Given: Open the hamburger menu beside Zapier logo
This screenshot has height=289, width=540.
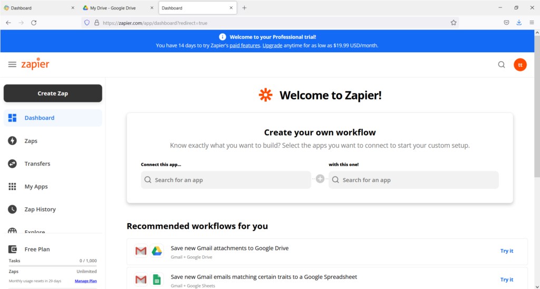Looking at the screenshot, I should click(x=12, y=64).
